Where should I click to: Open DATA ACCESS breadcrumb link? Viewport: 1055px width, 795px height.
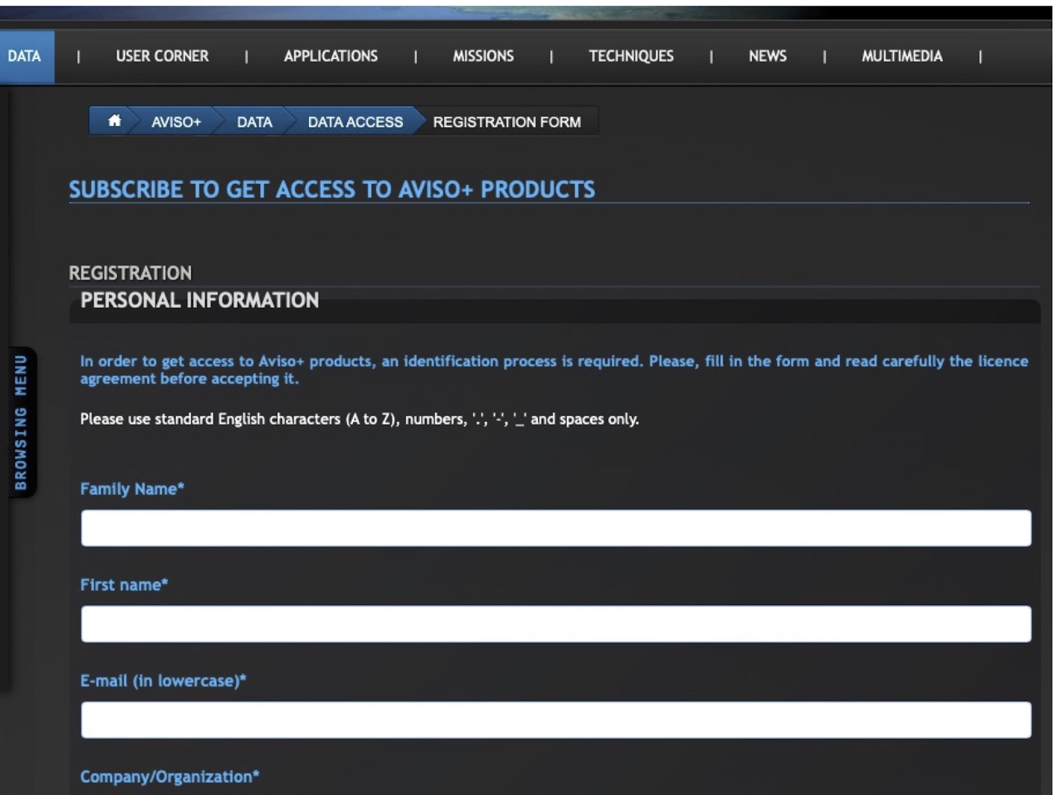pos(355,122)
